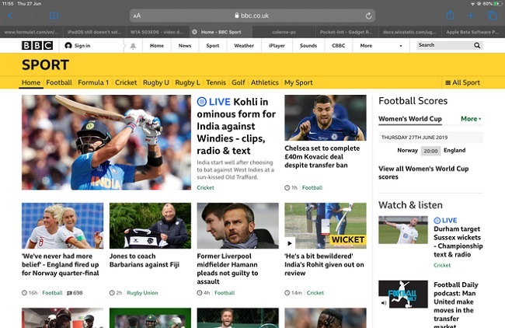Focus the bbc.co.uk address bar
This screenshot has width=505, height=328.
(x=252, y=16)
